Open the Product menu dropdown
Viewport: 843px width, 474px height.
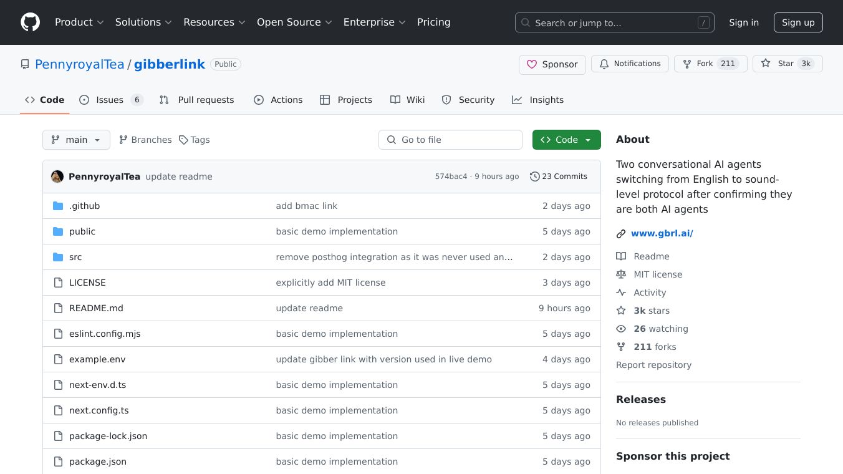point(79,22)
